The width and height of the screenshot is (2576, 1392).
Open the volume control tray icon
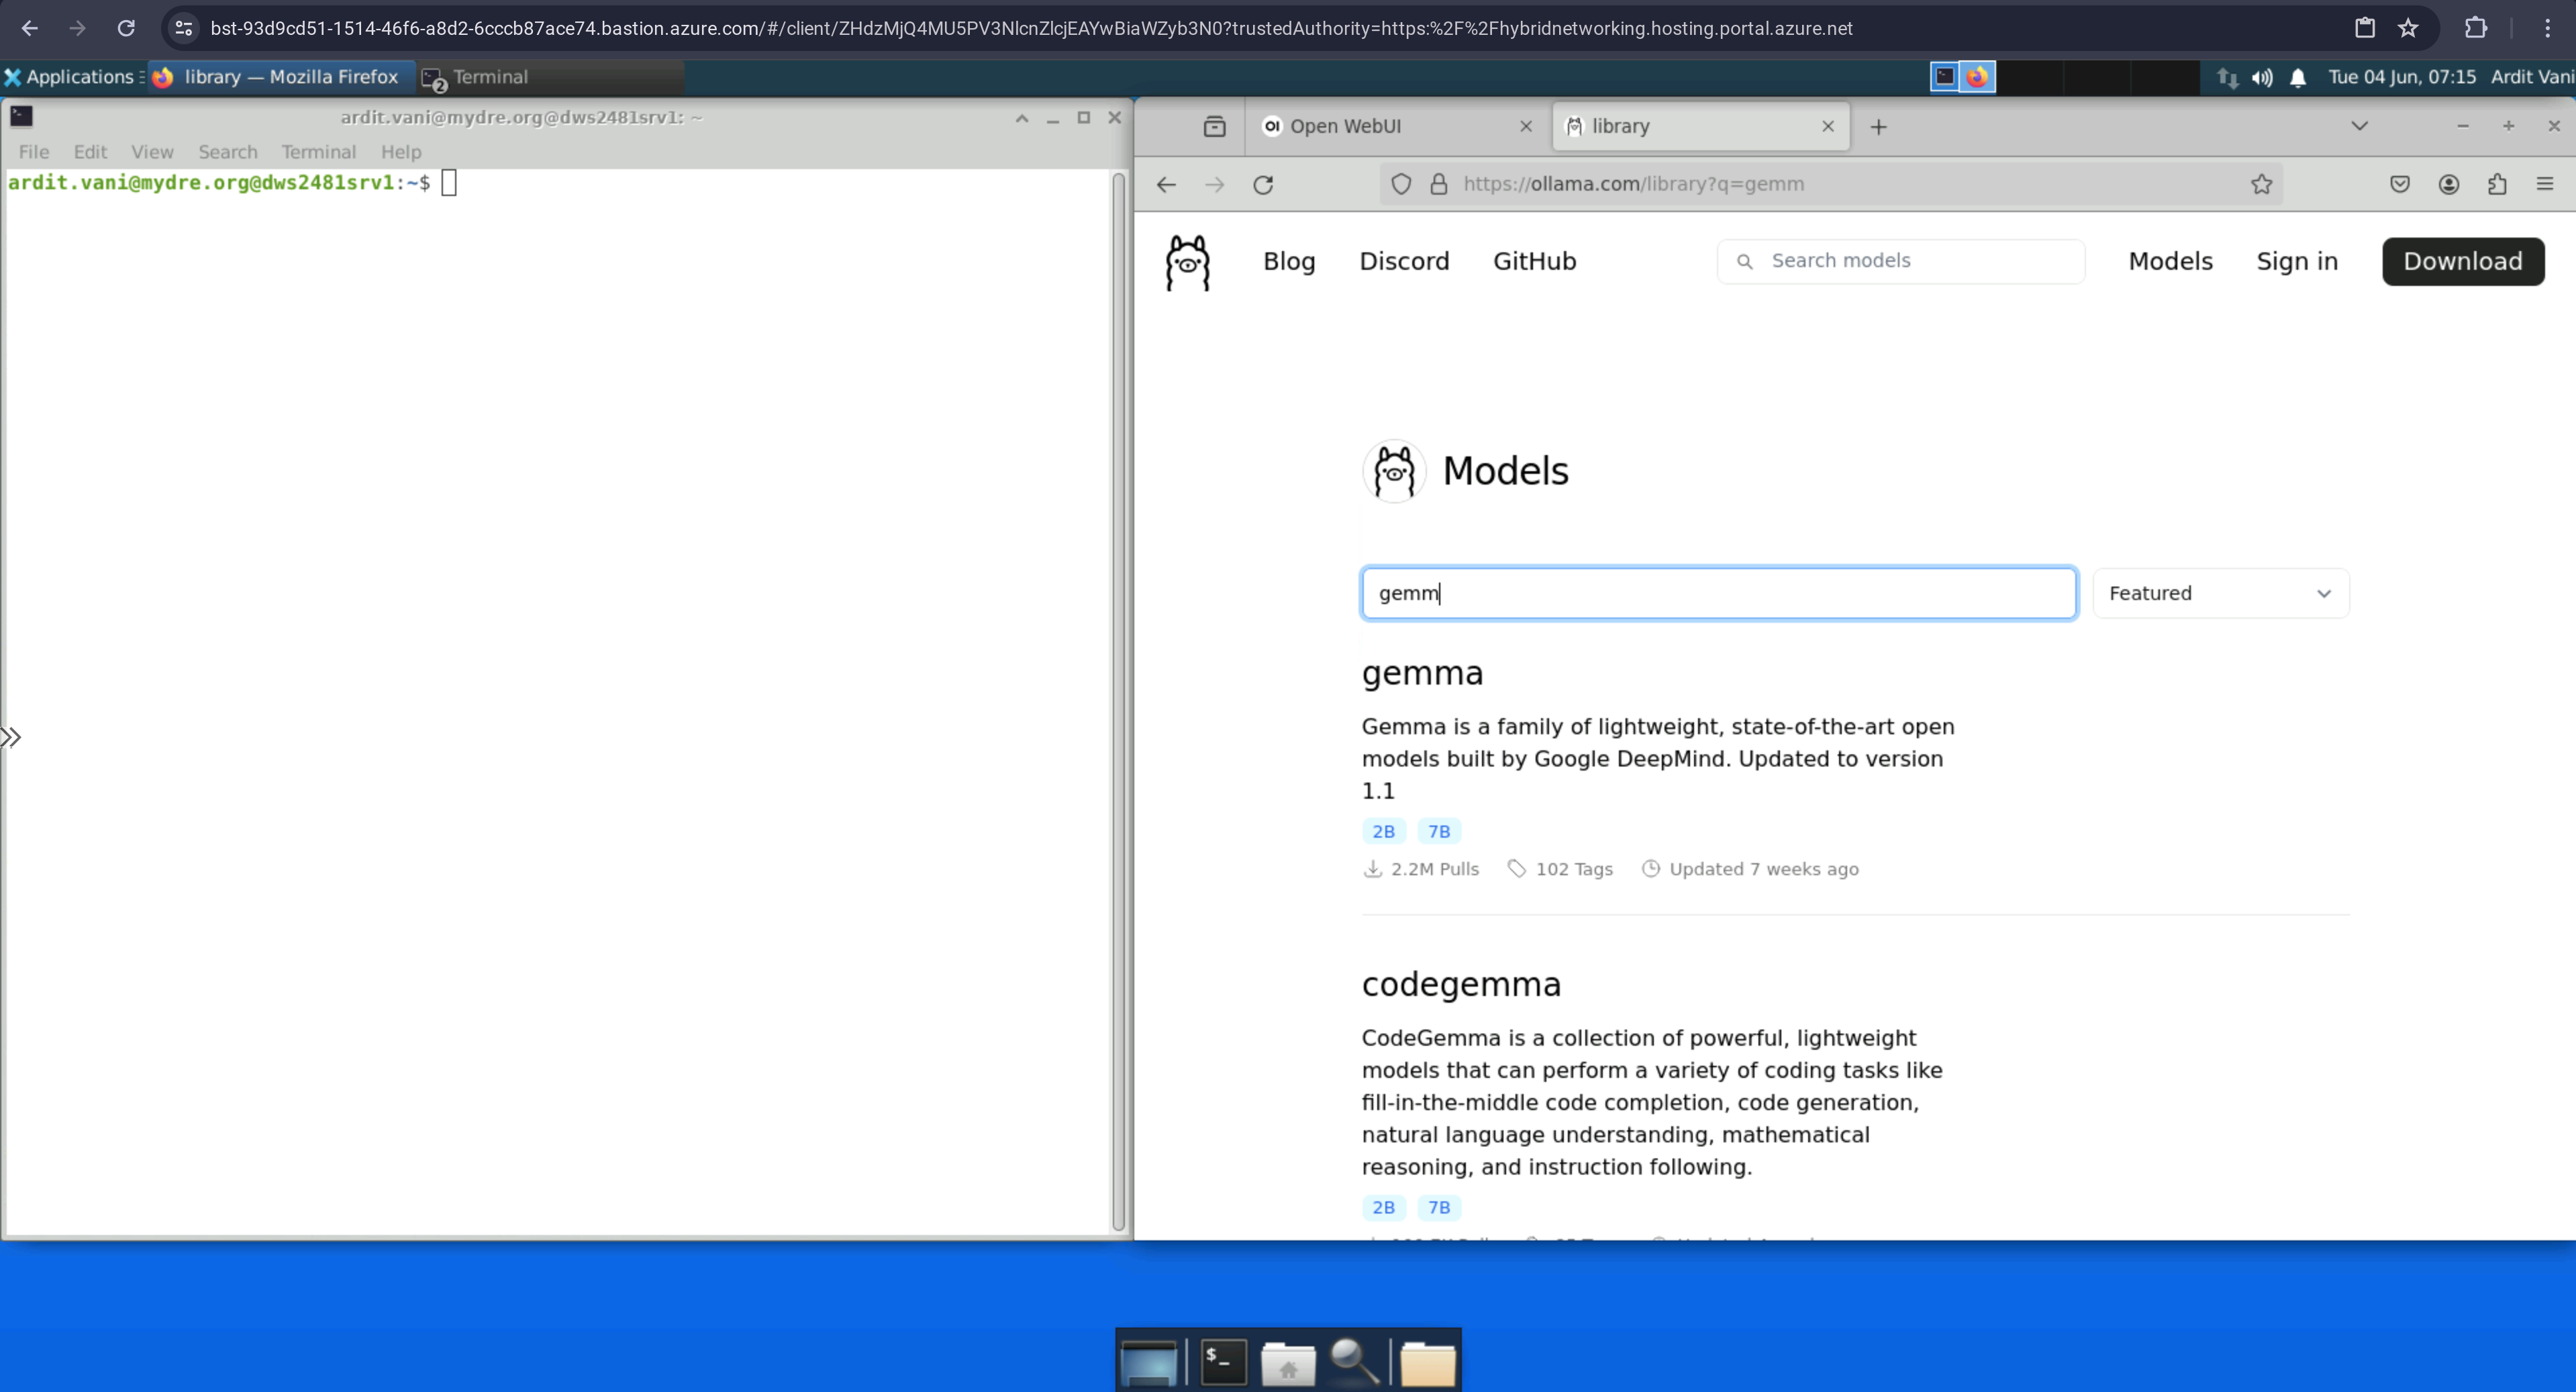2262,77
